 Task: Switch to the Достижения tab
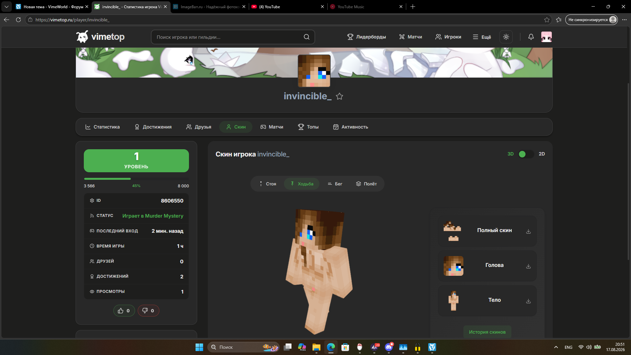(x=153, y=127)
